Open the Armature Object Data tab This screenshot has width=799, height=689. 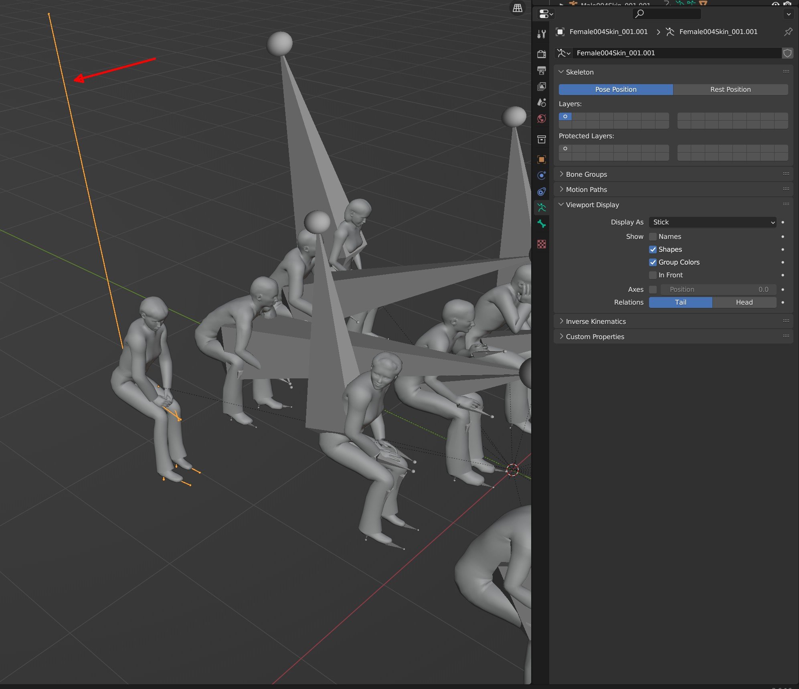(x=542, y=208)
